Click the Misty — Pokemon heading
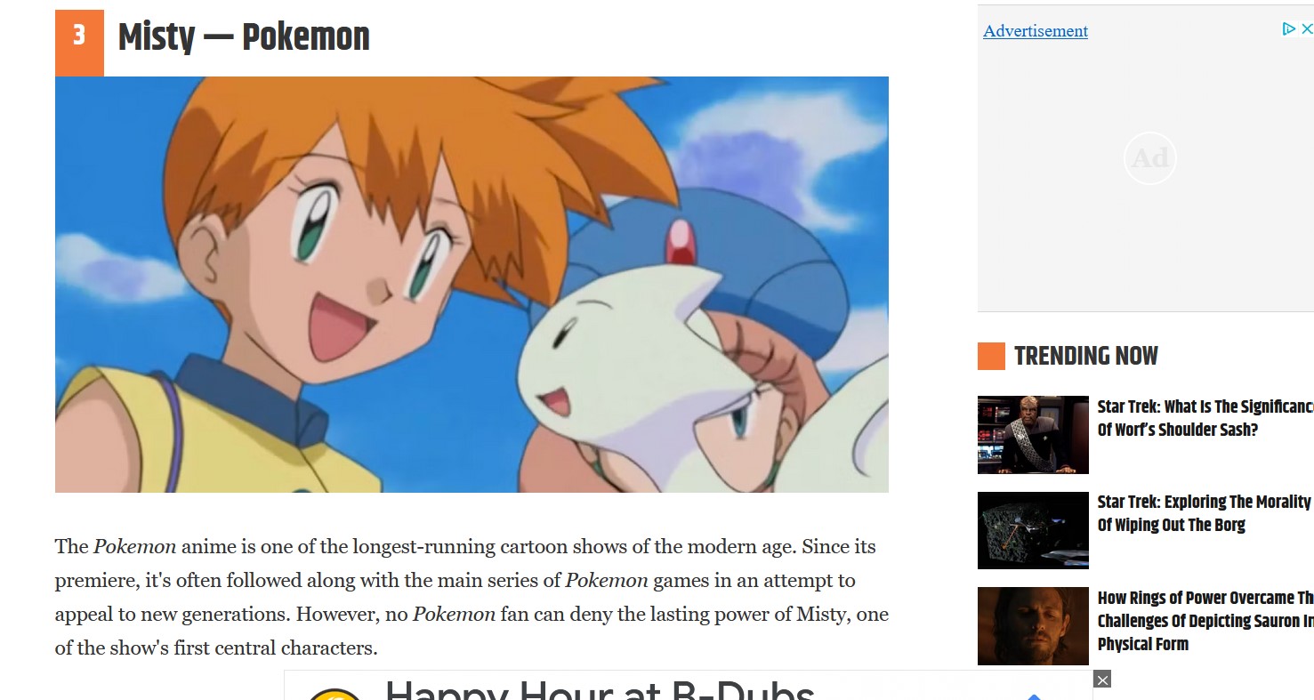This screenshot has height=700, width=1314. [244, 37]
